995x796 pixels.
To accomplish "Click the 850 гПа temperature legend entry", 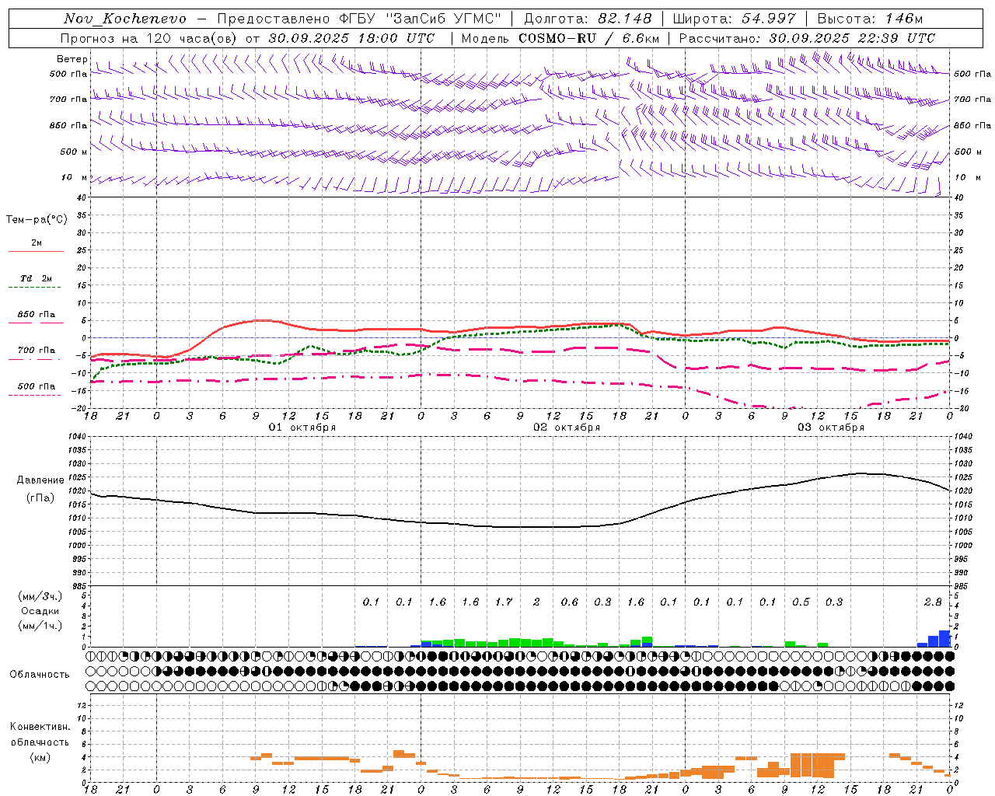I will pos(37,315).
